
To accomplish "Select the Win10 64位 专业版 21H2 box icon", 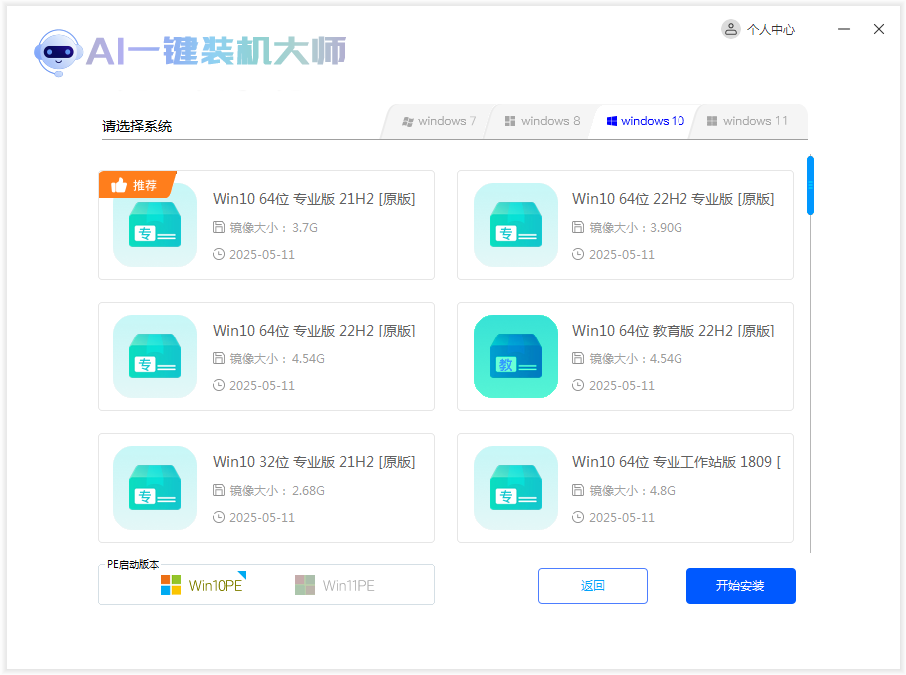I will click(155, 225).
